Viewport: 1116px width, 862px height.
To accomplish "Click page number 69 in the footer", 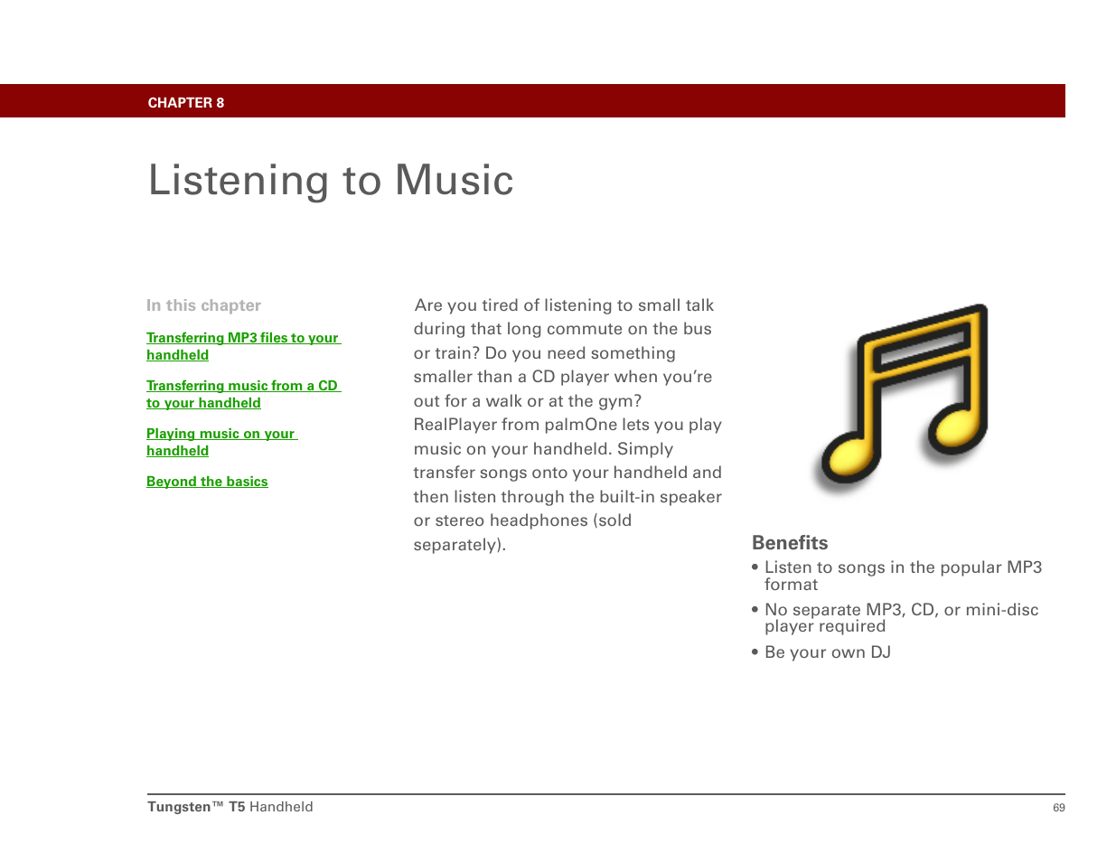I will click(1058, 808).
